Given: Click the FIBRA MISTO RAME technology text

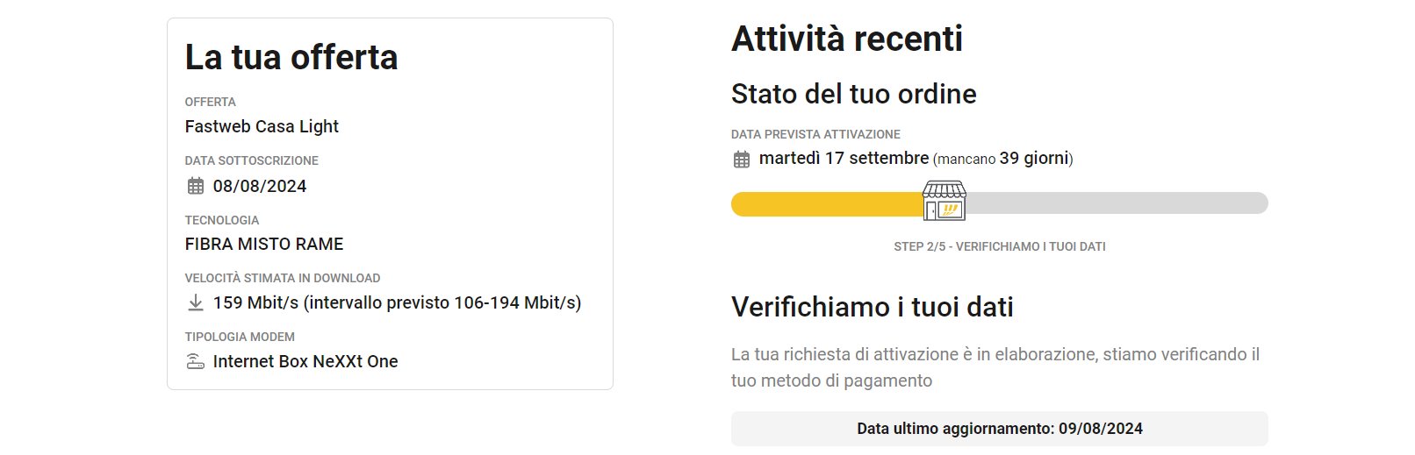Looking at the screenshot, I should [264, 244].
